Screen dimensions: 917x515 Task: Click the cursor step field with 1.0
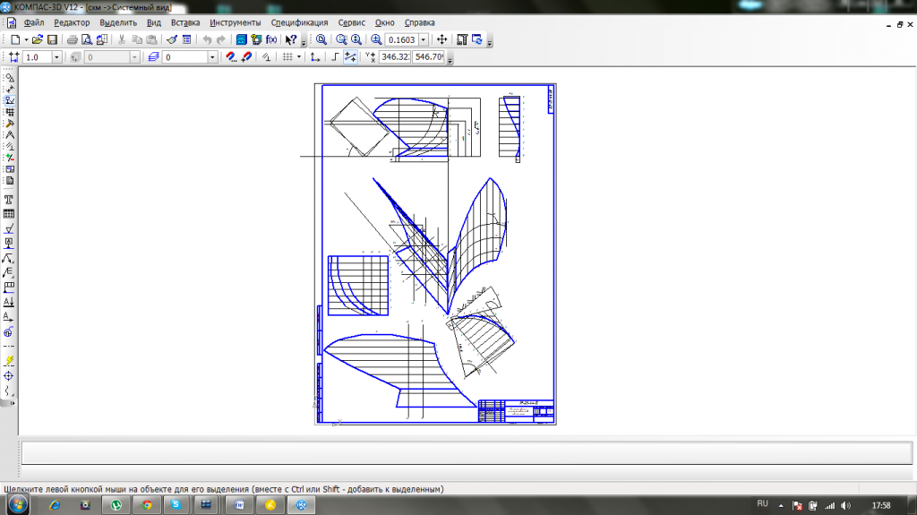(x=38, y=57)
